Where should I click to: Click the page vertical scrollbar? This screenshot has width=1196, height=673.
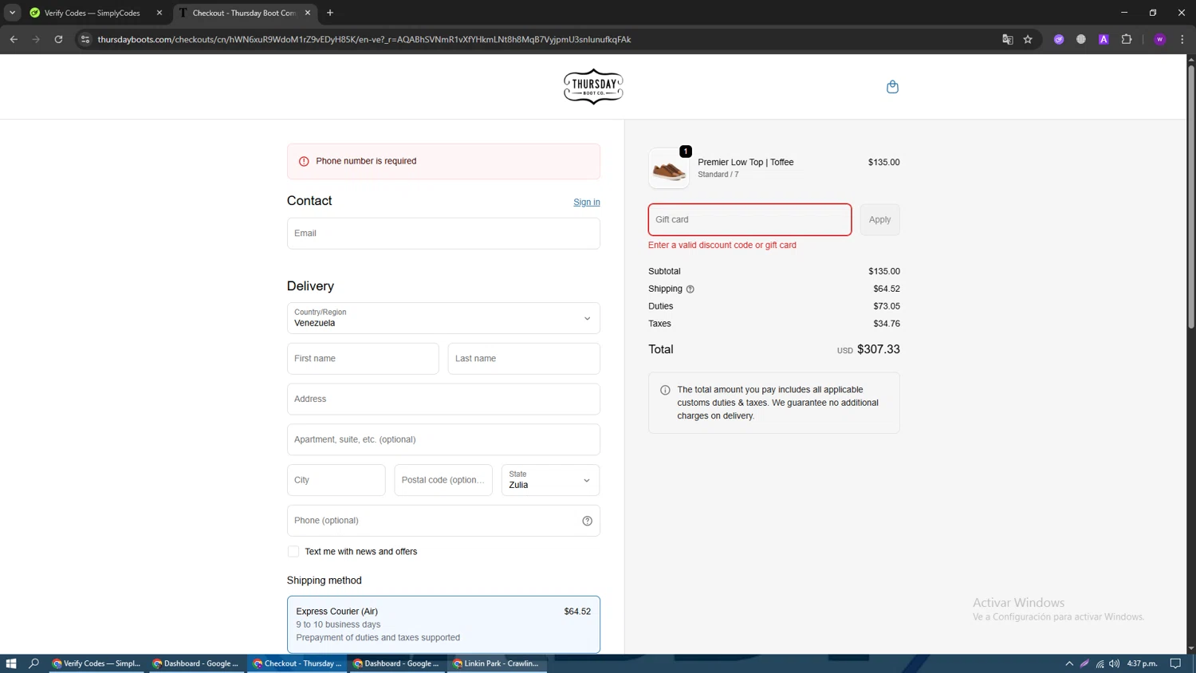pos(1191,196)
